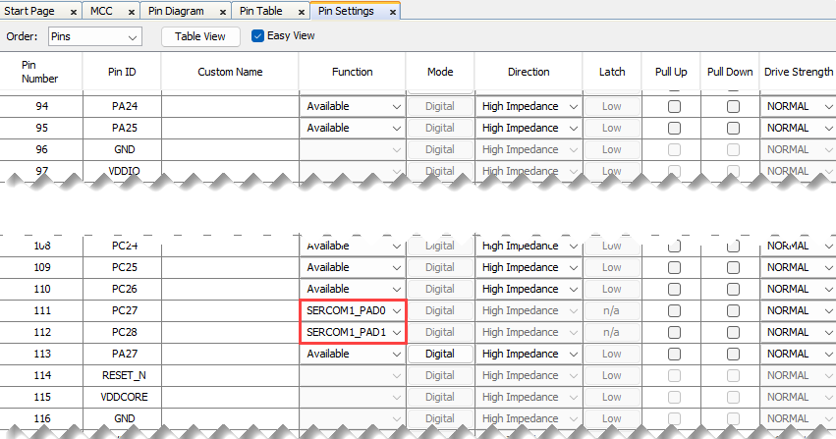The image size is (836, 439).
Task: Switch to the MCC tab
Action: click(100, 11)
